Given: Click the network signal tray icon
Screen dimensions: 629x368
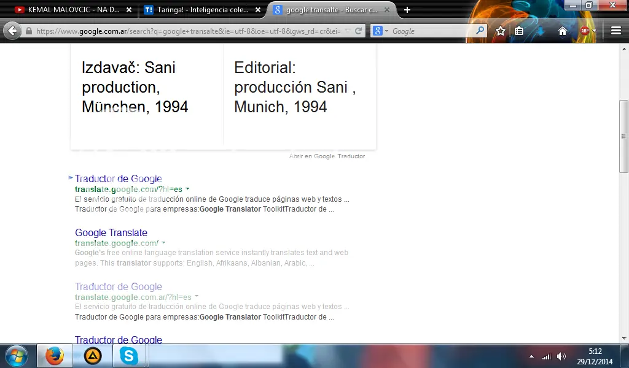Looking at the screenshot, I should (x=546, y=356).
